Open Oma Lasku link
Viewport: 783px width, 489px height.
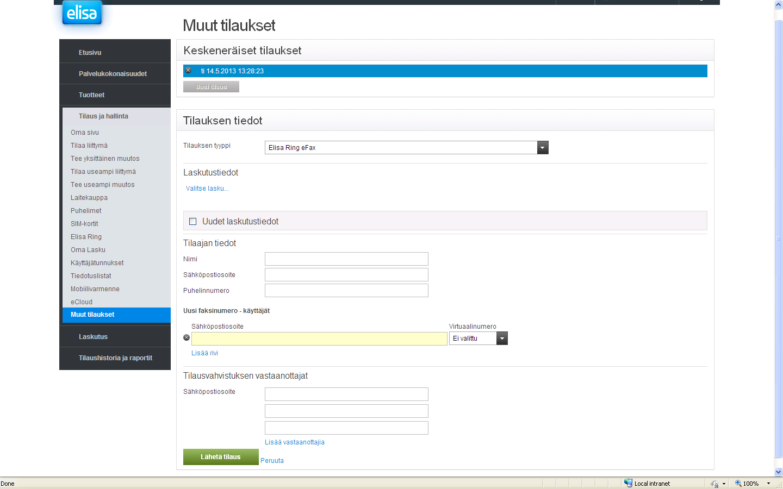coord(88,250)
